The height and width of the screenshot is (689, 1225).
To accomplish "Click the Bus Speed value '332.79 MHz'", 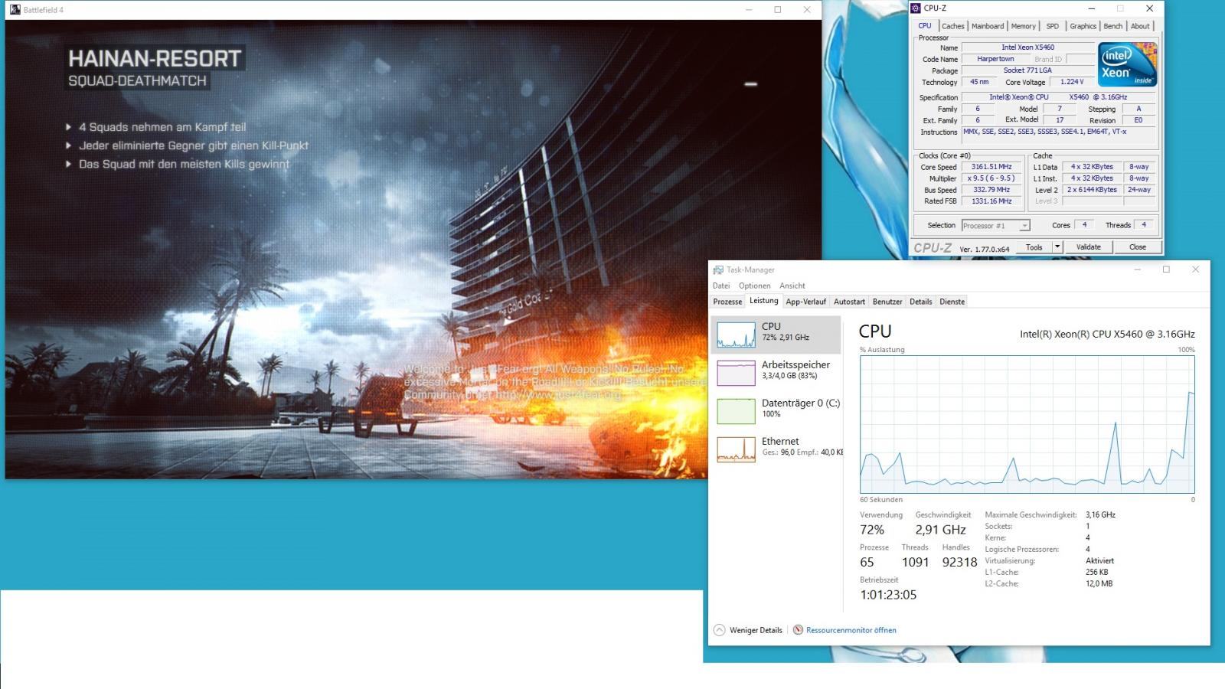I will point(991,190).
